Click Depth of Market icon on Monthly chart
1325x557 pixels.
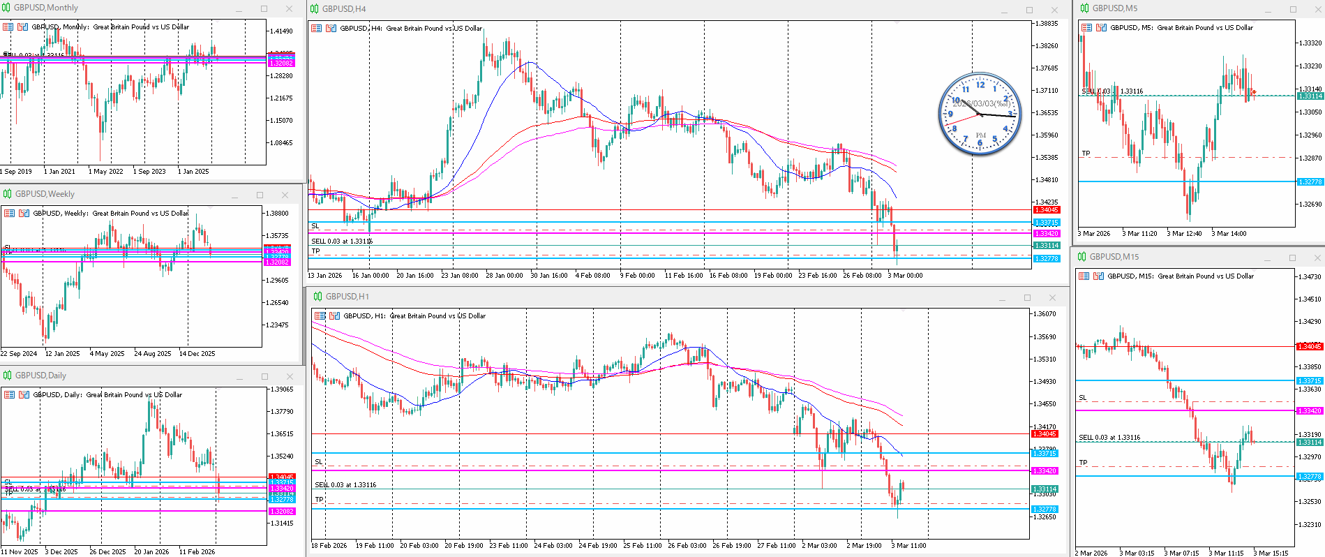click(22, 27)
